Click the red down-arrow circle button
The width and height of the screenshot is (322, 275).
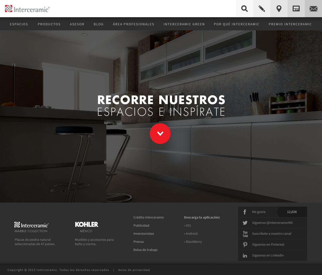160,133
